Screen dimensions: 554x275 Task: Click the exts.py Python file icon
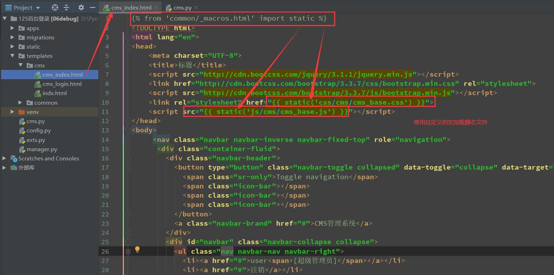22,140
